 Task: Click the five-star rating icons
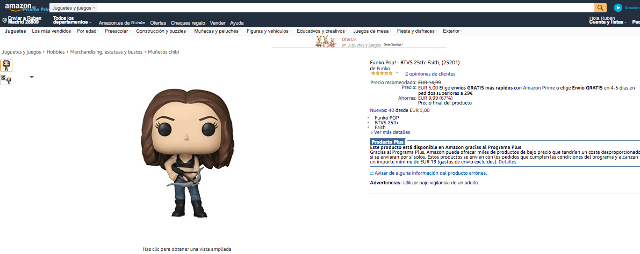pos(382,73)
